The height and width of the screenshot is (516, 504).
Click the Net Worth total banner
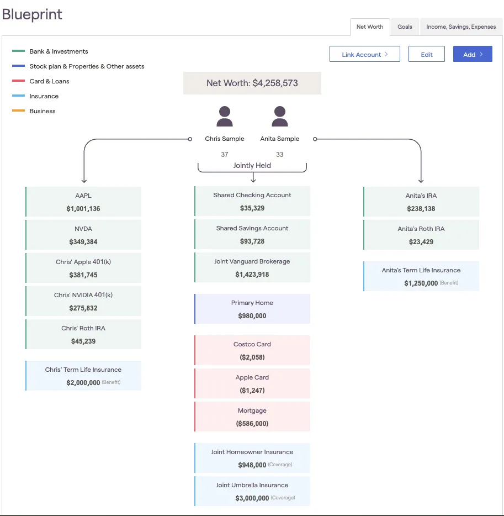point(252,83)
